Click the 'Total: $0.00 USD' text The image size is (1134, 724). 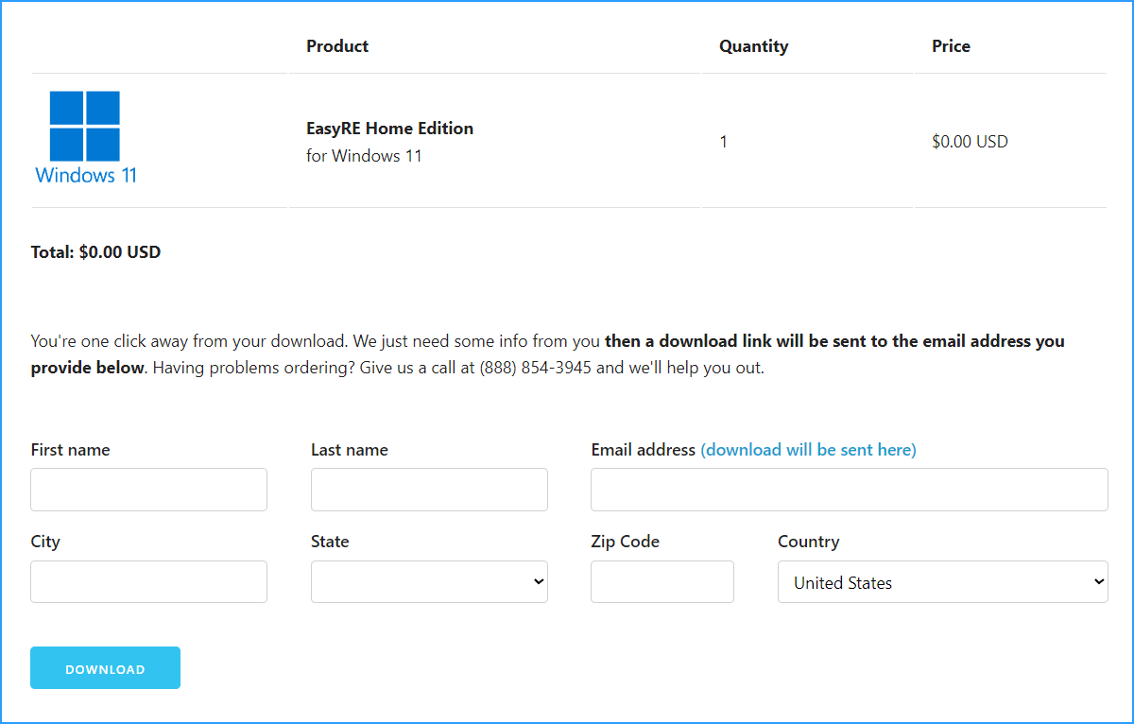point(95,252)
